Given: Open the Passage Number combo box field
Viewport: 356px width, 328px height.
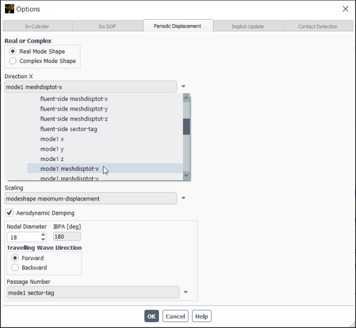Looking at the screenshot, I should tap(93, 292).
